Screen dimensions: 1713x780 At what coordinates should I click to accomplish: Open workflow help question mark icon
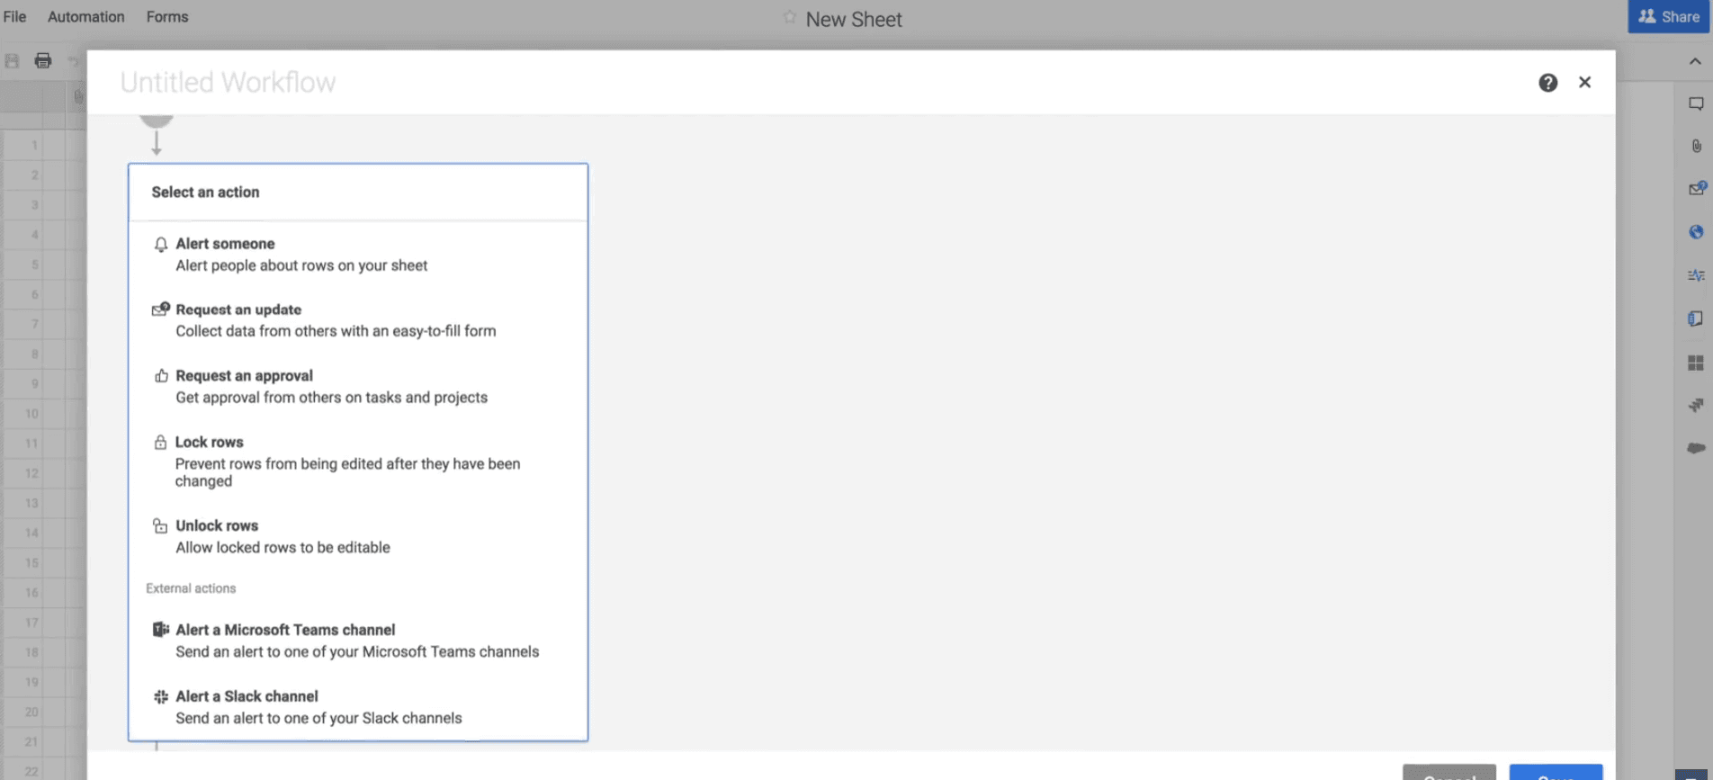pyautogui.click(x=1547, y=83)
